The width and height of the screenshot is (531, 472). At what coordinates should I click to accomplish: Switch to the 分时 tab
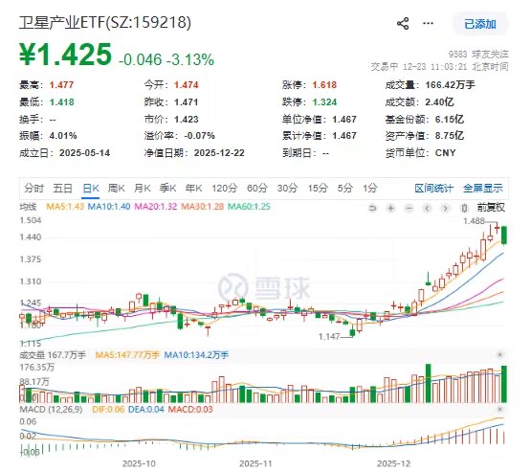coord(34,188)
